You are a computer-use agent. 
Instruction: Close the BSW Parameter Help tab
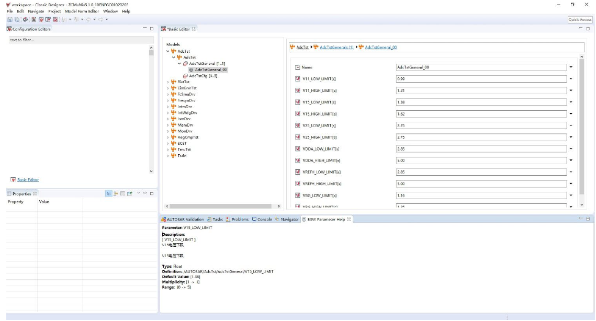pyautogui.click(x=349, y=219)
